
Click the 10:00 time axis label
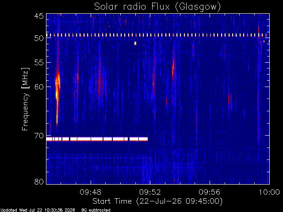(269, 192)
